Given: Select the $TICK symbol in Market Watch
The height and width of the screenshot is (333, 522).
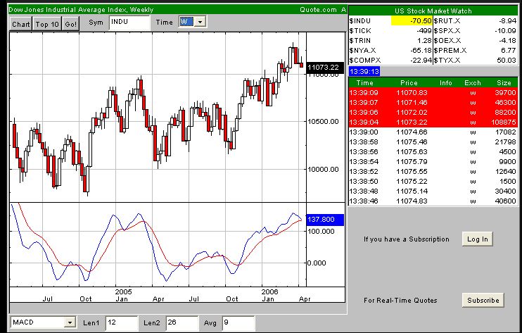Looking at the screenshot, I should click(360, 31).
